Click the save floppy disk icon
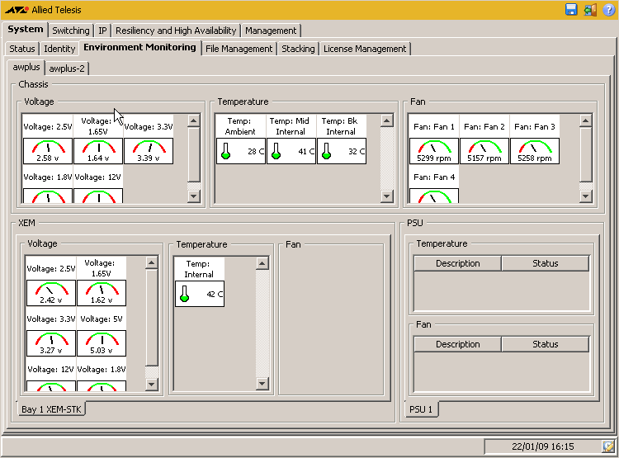This screenshot has height=458, width=619. [x=571, y=9]
